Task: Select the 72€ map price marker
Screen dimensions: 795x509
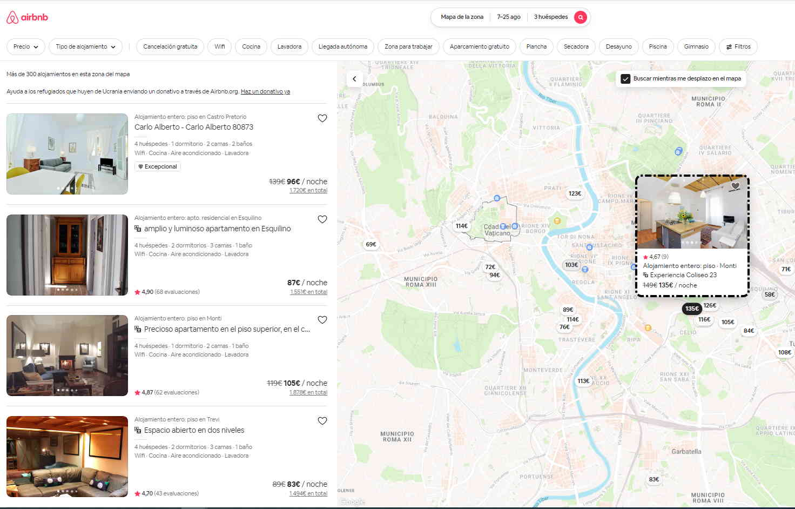Action: coord(490,267)
